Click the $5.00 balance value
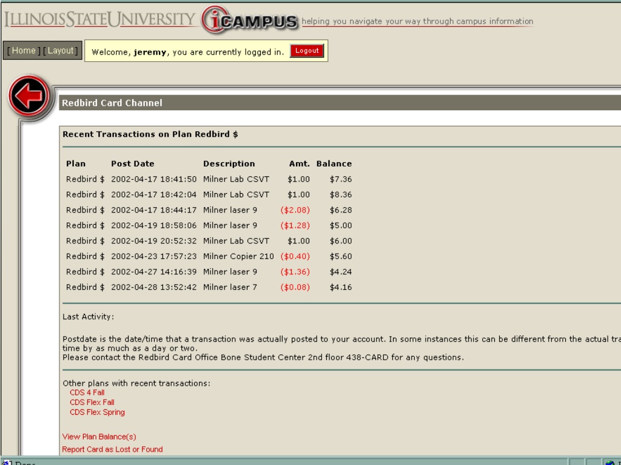Viewport: 621px width, 465px height. pyautogui.click(x=341, y=225)
